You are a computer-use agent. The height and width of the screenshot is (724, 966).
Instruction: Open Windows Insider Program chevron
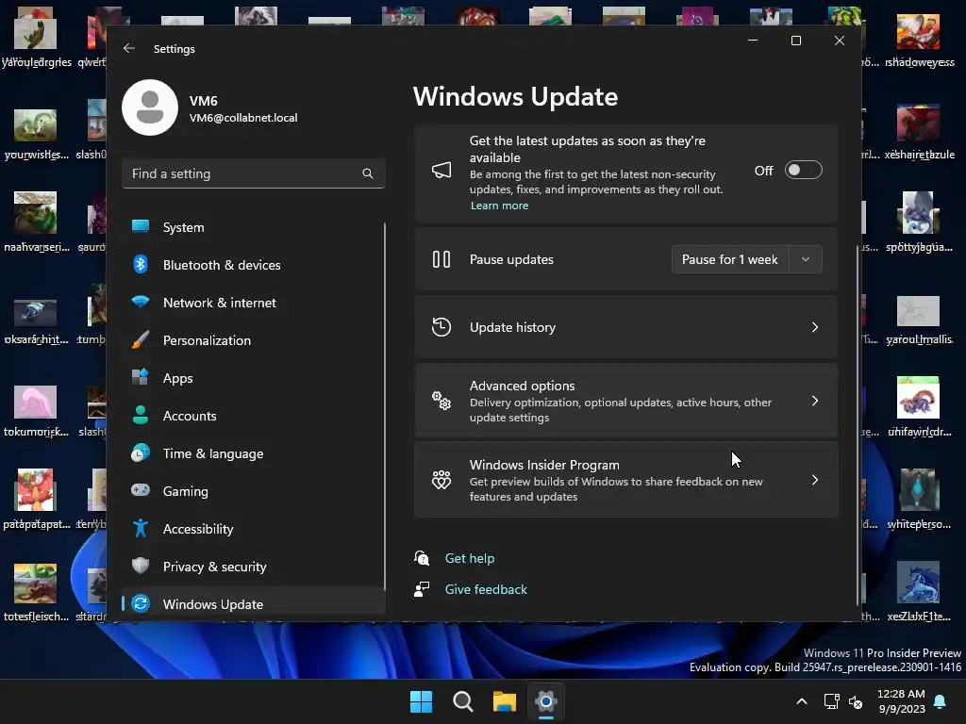(x=815, y=480)
